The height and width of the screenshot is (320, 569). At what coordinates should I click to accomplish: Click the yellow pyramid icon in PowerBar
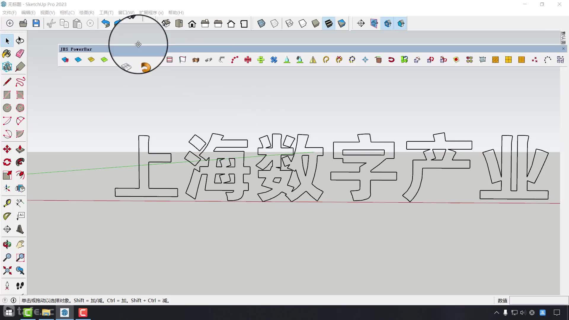point(313,60)
